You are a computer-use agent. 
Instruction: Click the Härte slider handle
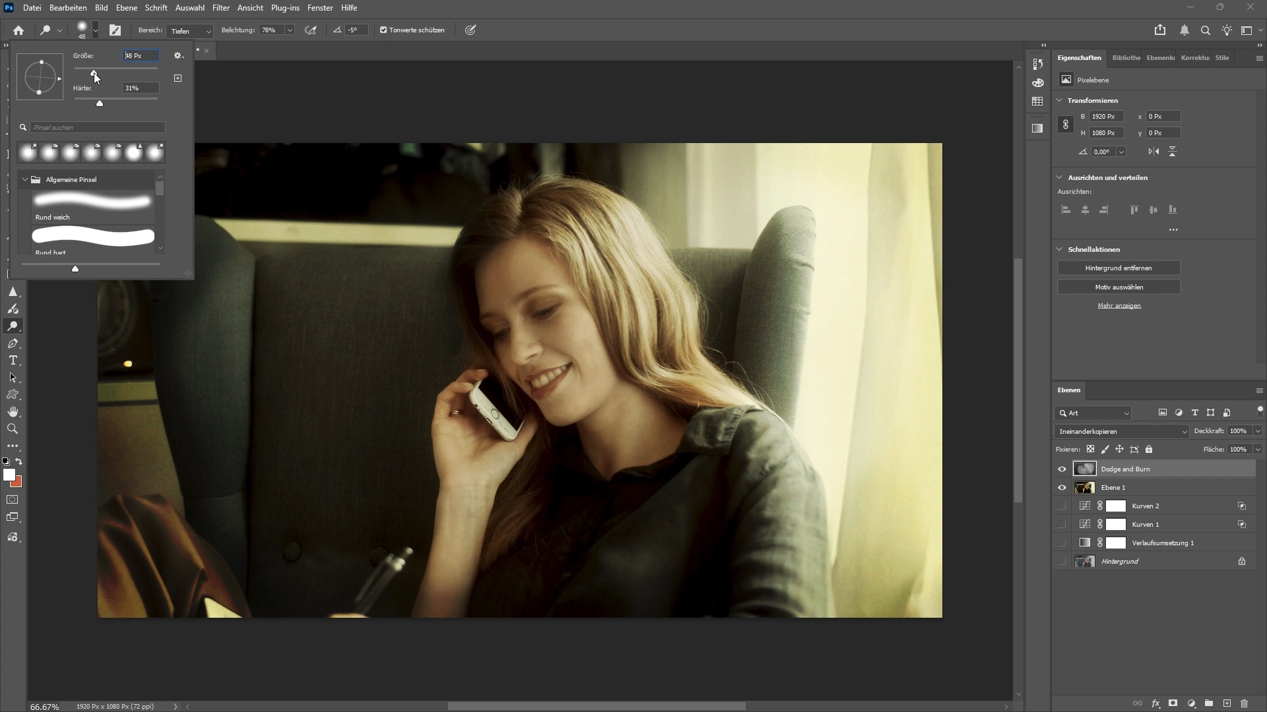(x=100, y=104)
